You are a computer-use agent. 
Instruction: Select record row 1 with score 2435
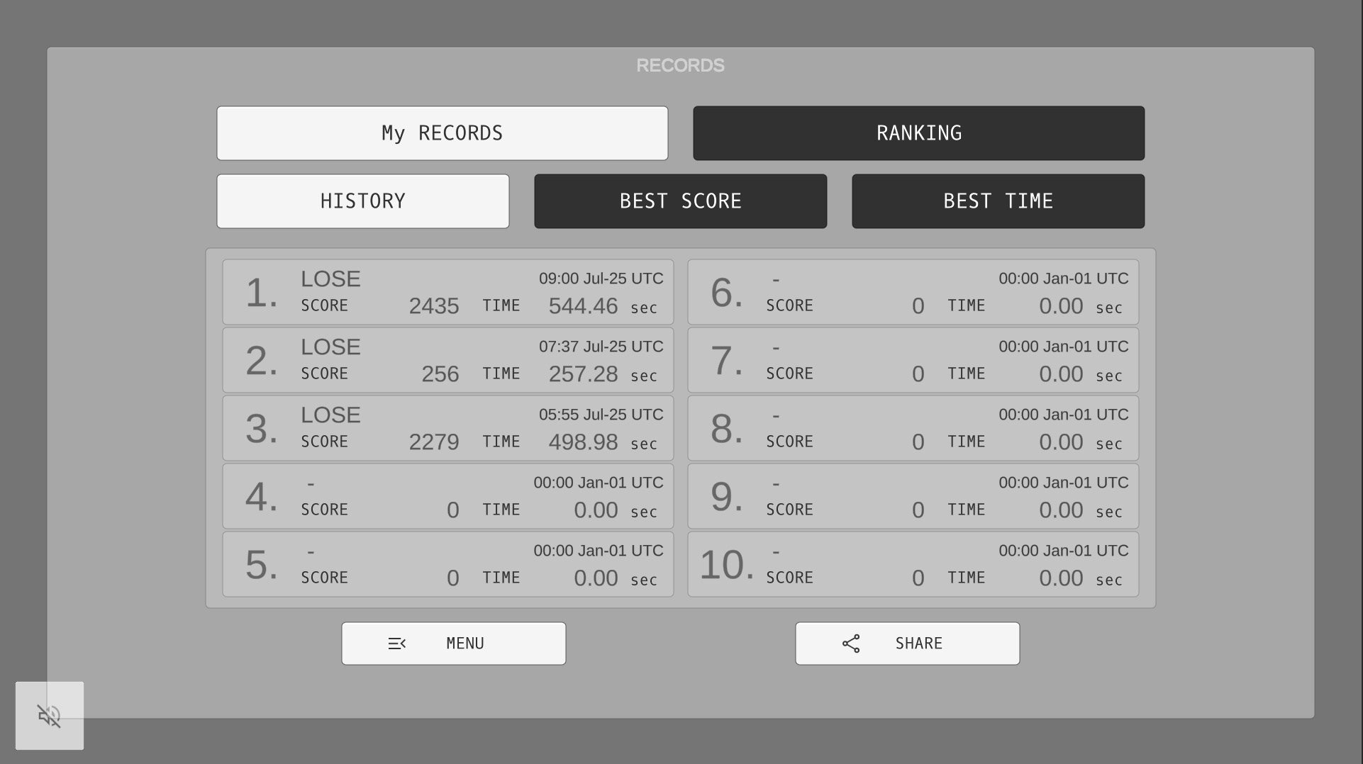(448, 292)
